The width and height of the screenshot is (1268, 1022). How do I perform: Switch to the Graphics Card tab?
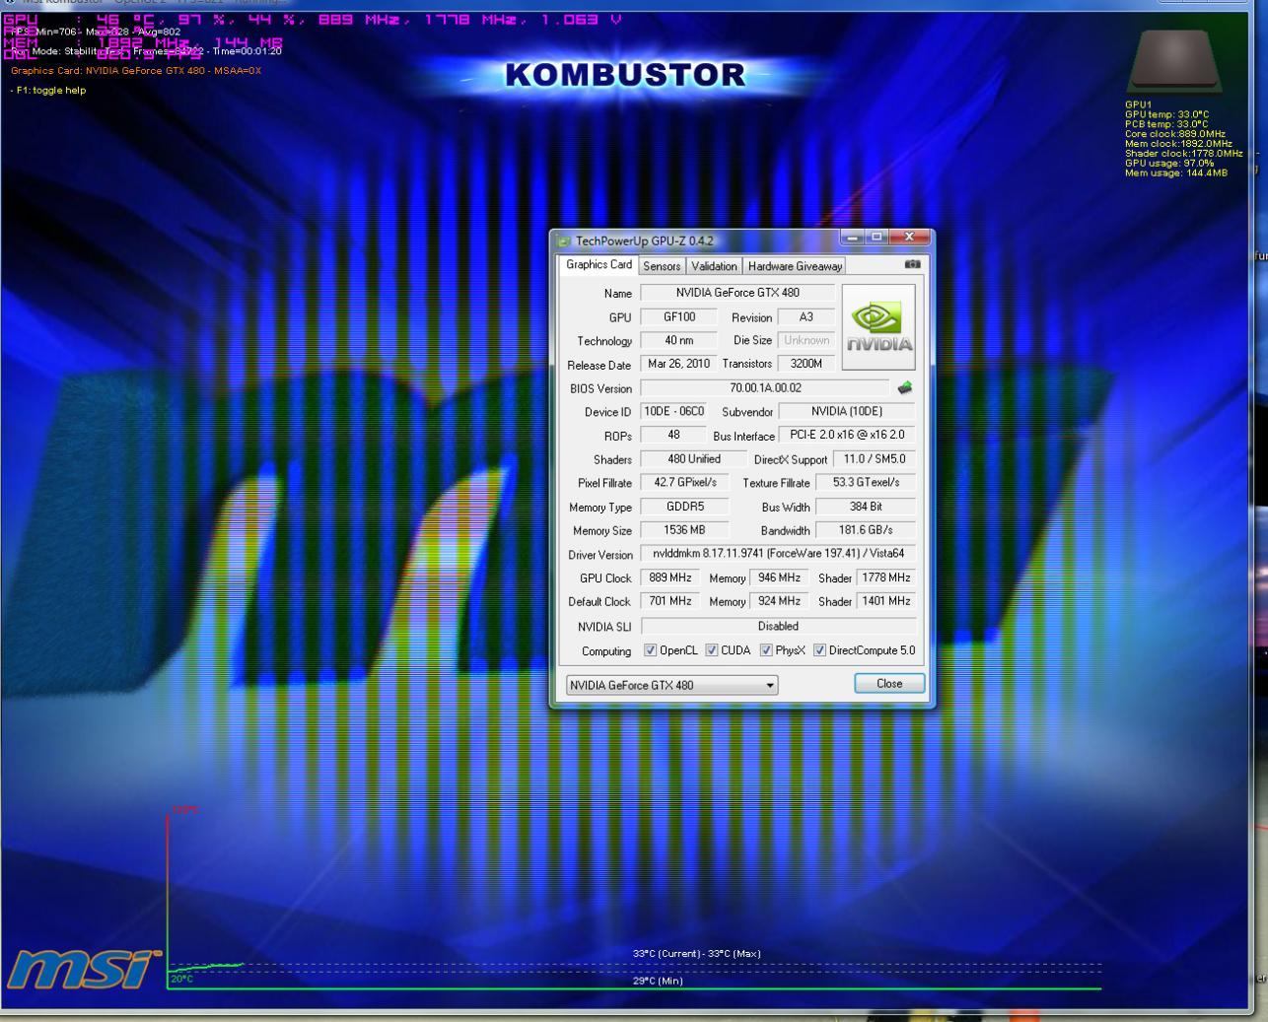tap(599, 264)
